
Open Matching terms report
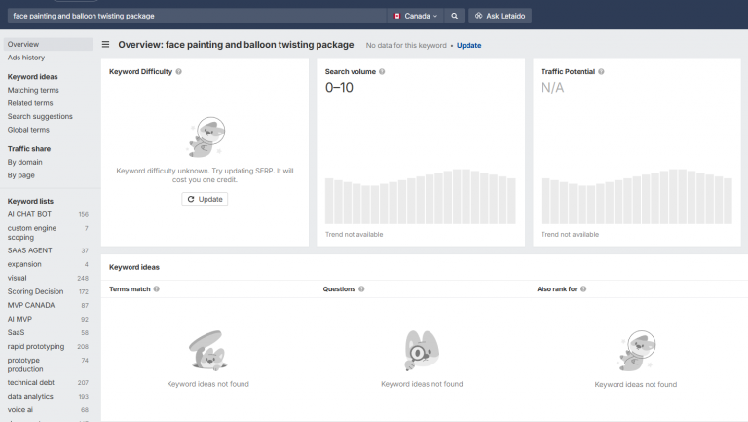click(x=33, y=90)
